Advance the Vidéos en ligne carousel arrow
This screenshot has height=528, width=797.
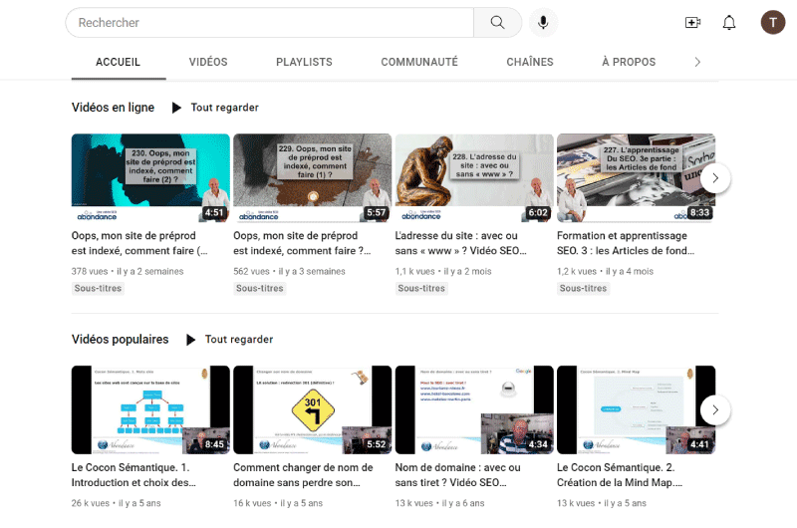point(715,178)
